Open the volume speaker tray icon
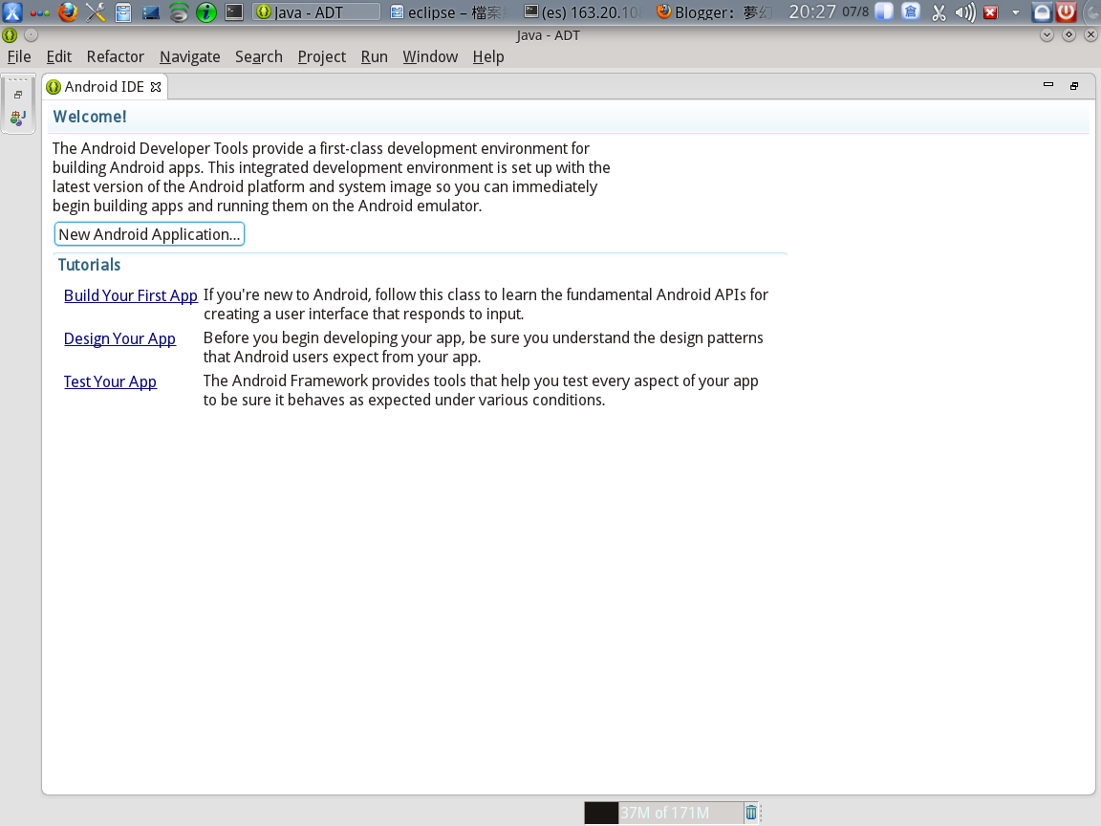1101x826 pixels. pyautogui.click(x=964, y=11)
